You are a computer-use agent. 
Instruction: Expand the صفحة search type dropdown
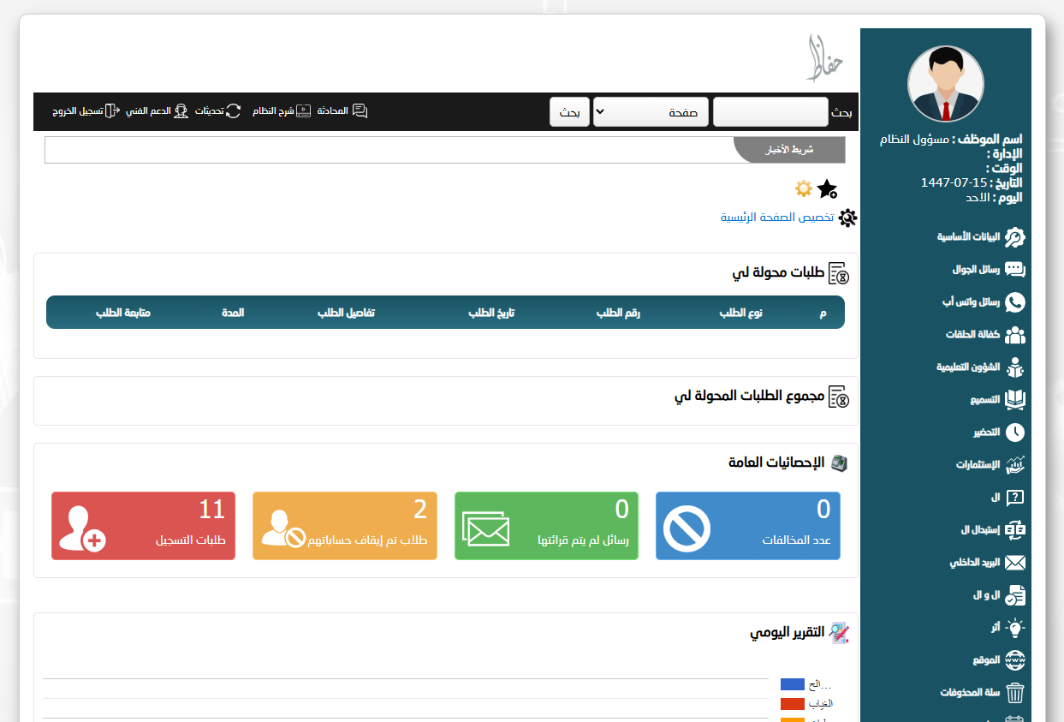651,112
